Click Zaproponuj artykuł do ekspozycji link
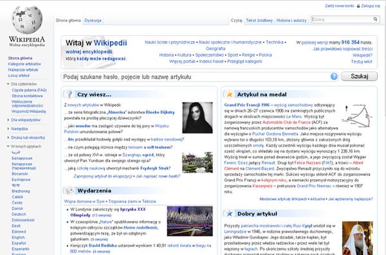386x255 pixels. (x=103, y=176)
